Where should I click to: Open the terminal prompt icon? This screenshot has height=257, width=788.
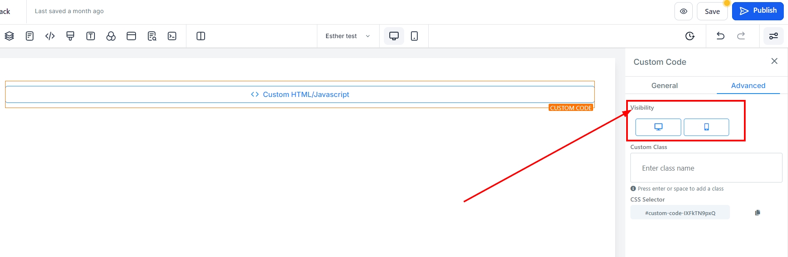pyautogui.click(x=172, y=36)
